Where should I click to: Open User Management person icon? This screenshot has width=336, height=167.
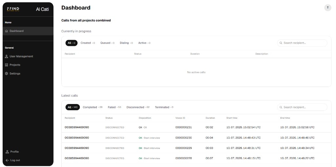pyautogui.click(x=7, y=56)
